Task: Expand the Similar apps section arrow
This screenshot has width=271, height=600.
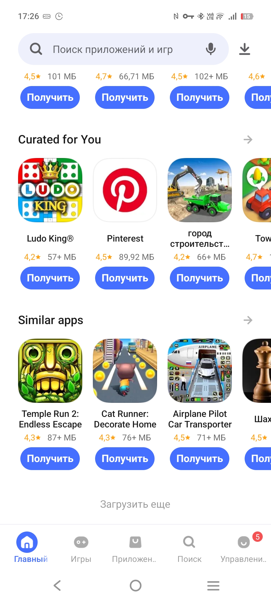Action: (x=248, y=320)
